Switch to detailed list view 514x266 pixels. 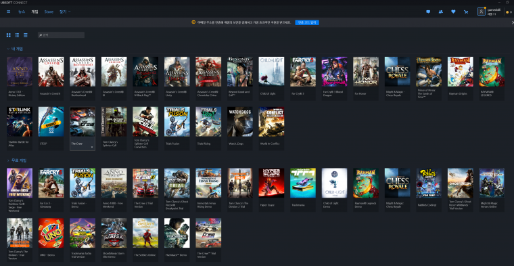tap(17, 35)
